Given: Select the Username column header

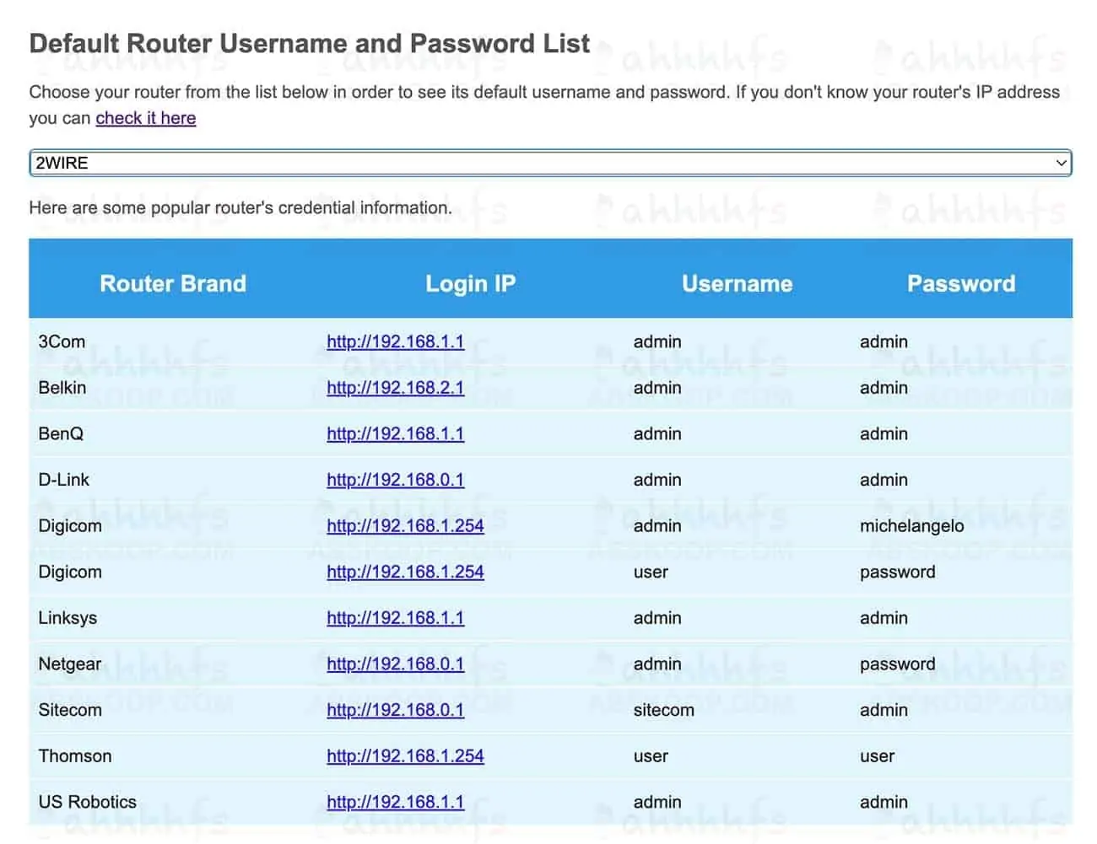Looking at the screenshot, I should 737,283.
